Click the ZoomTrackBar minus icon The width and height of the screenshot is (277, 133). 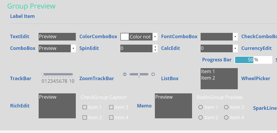coord(125,74)
